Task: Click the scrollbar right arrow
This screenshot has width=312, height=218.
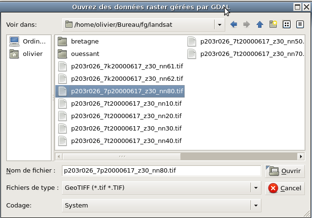Action: coord(301,157)
